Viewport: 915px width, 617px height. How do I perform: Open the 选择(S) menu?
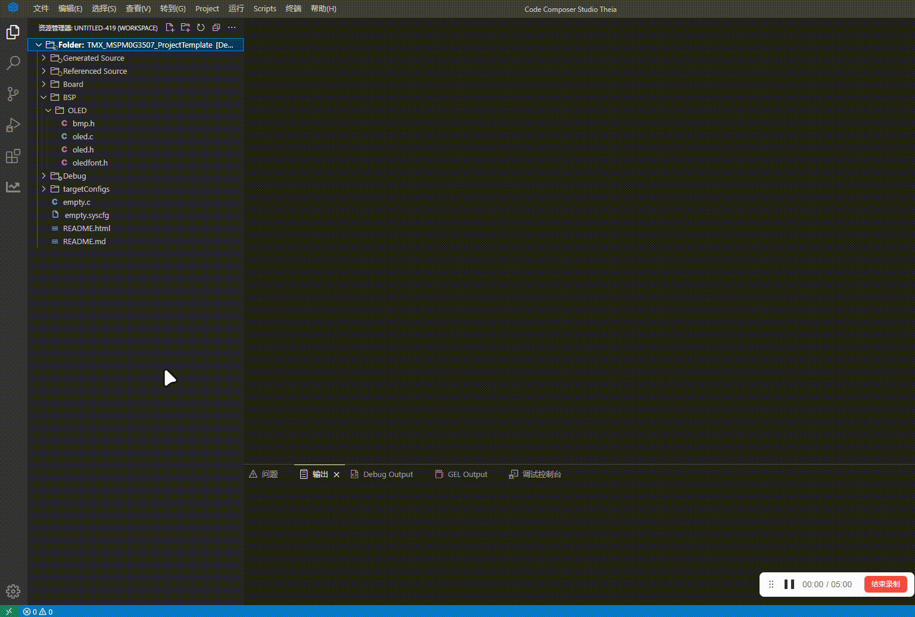point(104,8)
